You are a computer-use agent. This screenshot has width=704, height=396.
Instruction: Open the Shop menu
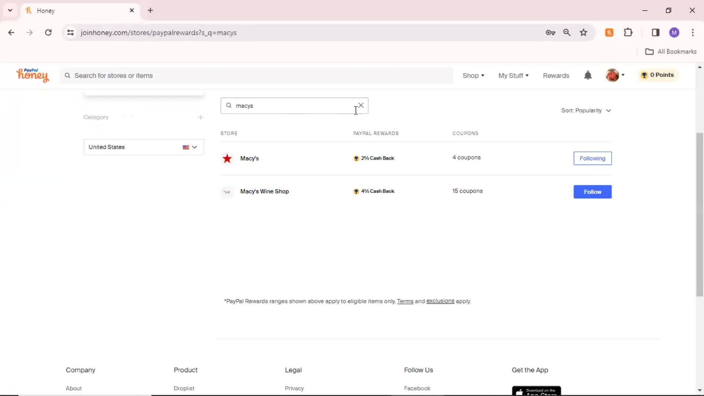[473, 76]
